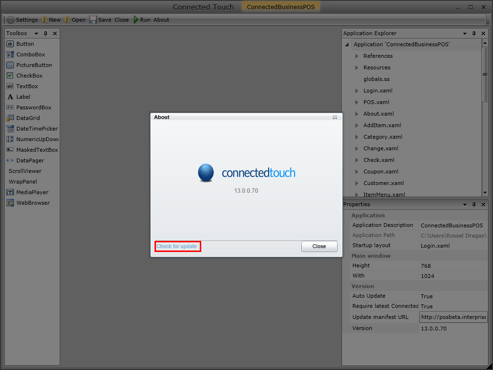The width and height of the screenshot is (493, 370).
Task: Select the WebBrowser icon in Toolbox
Action: (10, 203)
